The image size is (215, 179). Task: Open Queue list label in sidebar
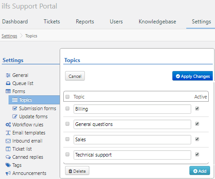pyautogui.click(x=23, y=83)
